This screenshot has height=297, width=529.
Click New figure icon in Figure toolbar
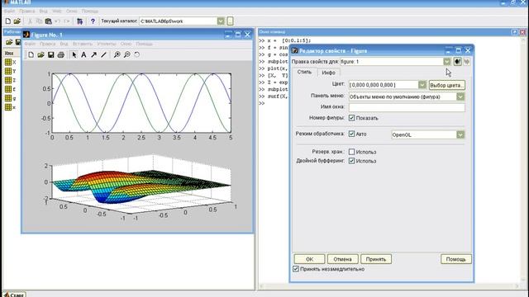click(x=31, y=54)
